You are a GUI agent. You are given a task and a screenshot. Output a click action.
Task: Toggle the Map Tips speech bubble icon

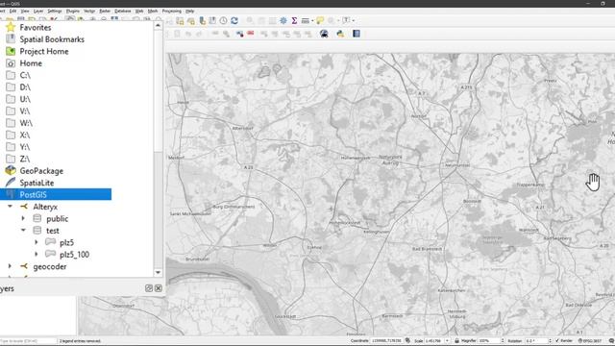(x=320, y=20)
